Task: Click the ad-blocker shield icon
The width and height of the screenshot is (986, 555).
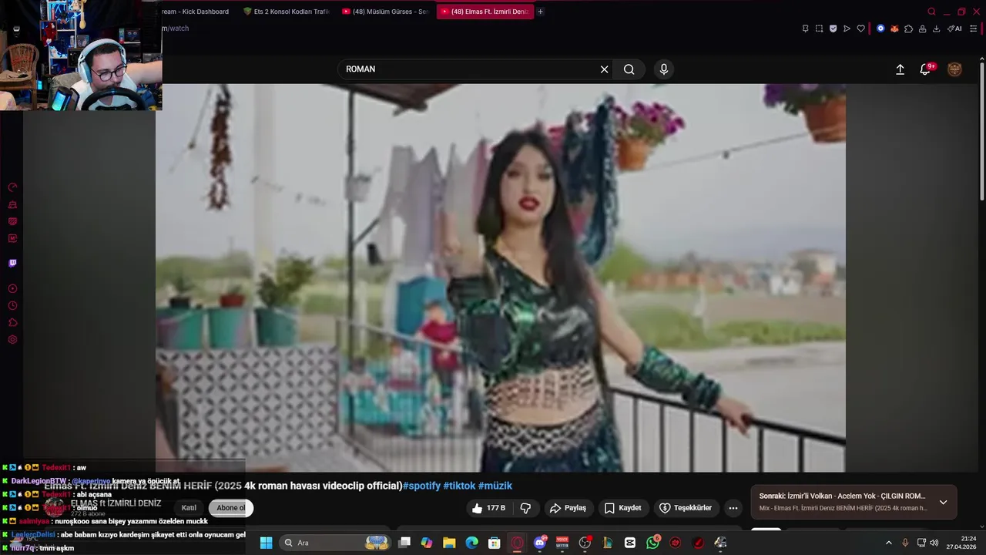Action: coord(833,29)
